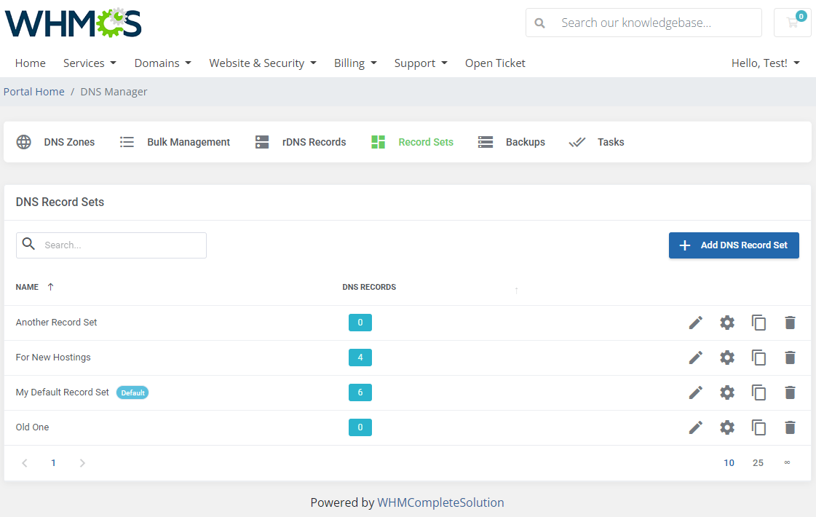Open settings gear for For New Hostings

tap(727, 358)
